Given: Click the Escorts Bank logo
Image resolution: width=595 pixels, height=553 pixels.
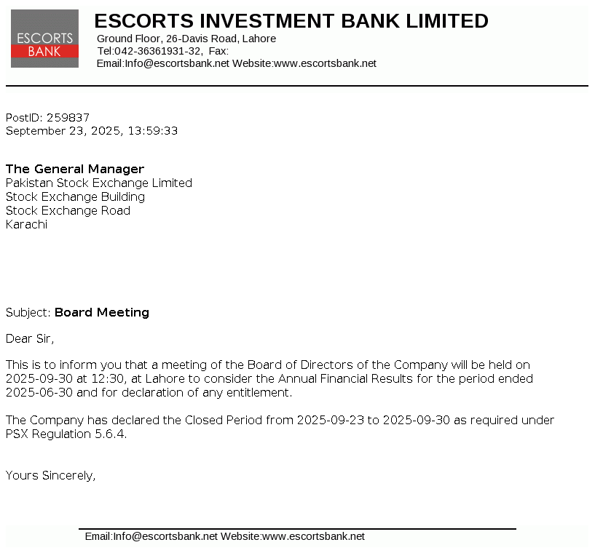Looking at the screenshot, I should pos(44,39).
